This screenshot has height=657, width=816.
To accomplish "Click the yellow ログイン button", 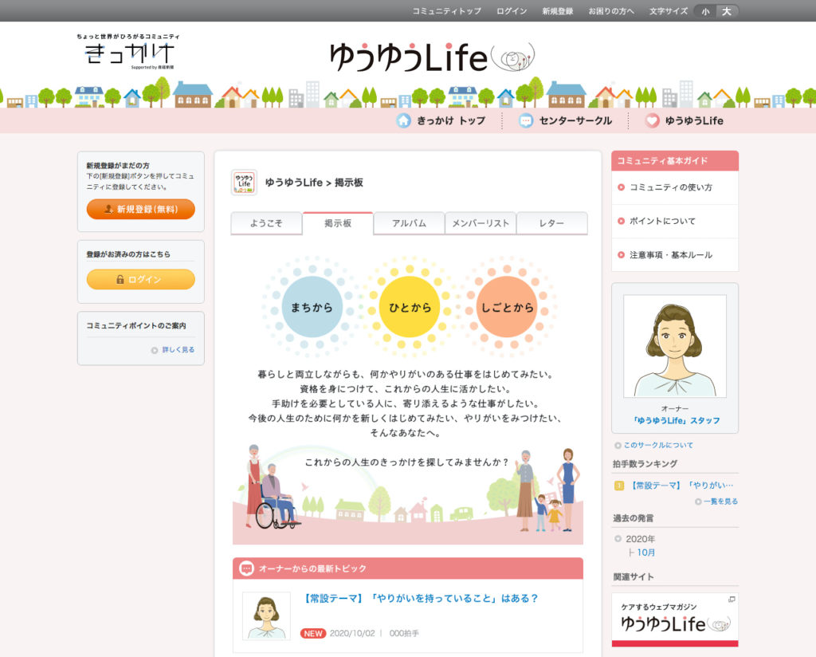I will [140, 279].
